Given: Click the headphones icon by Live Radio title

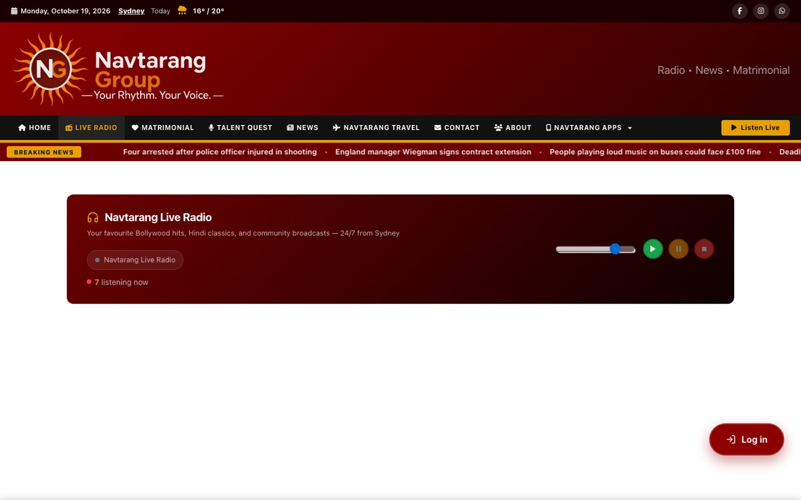Looking at the screenshot, I should tap(93, 217).
